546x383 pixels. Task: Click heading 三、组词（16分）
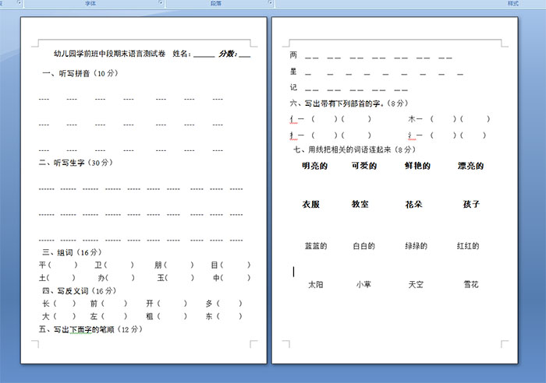point(72,252)
